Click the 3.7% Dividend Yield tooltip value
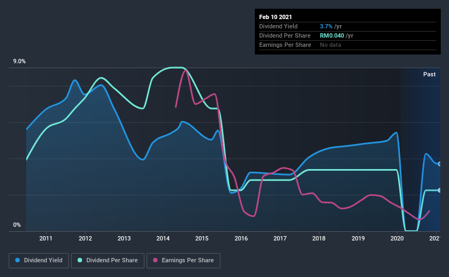The height and width of the screenshot is (277, 449). (326, 26)
